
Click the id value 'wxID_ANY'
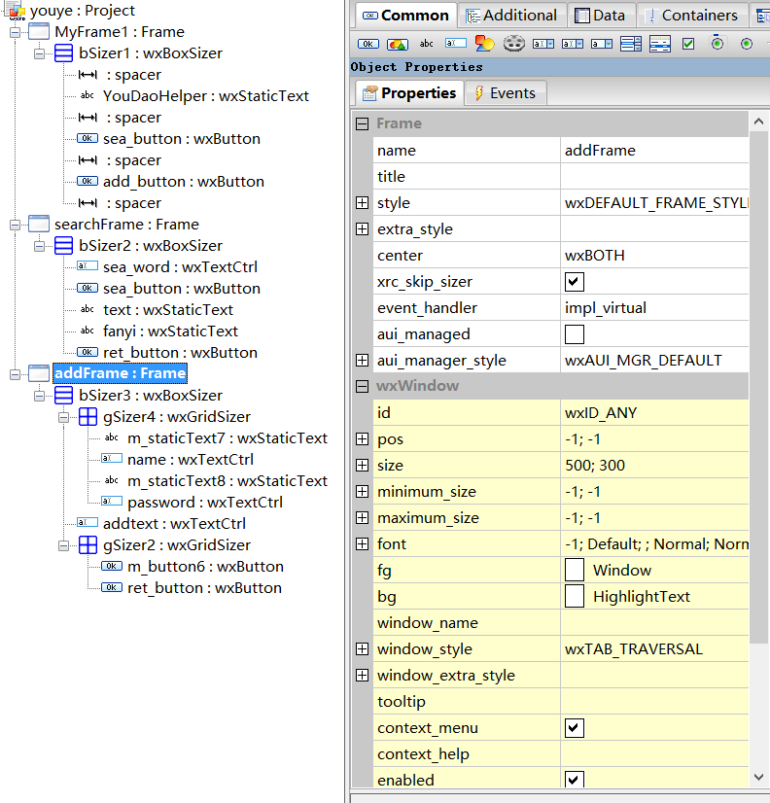coord(654,413)
